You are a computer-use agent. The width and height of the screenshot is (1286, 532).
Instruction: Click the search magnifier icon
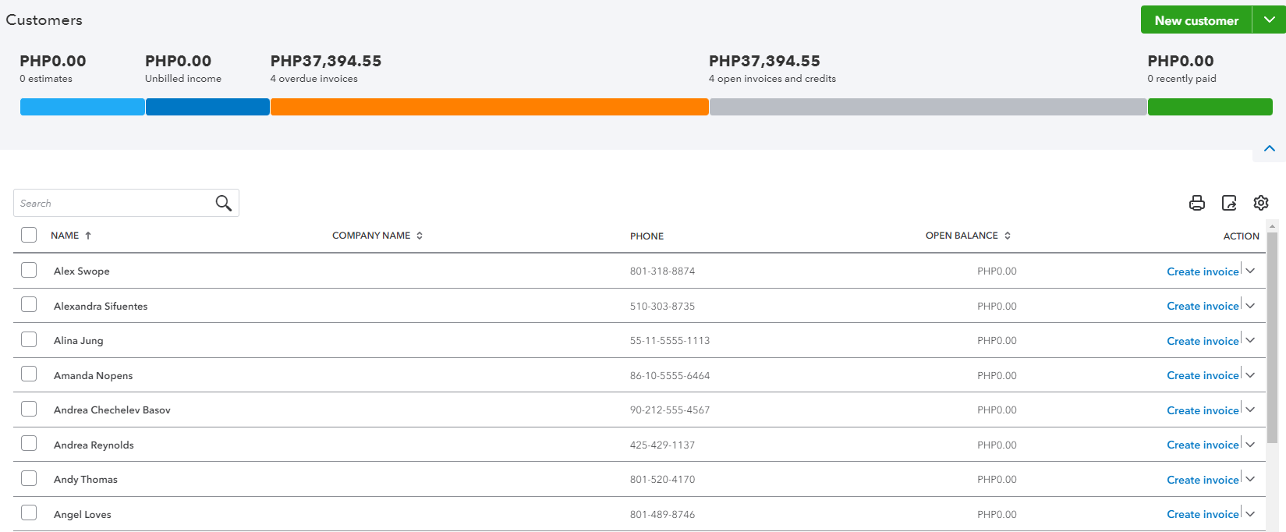224,203
